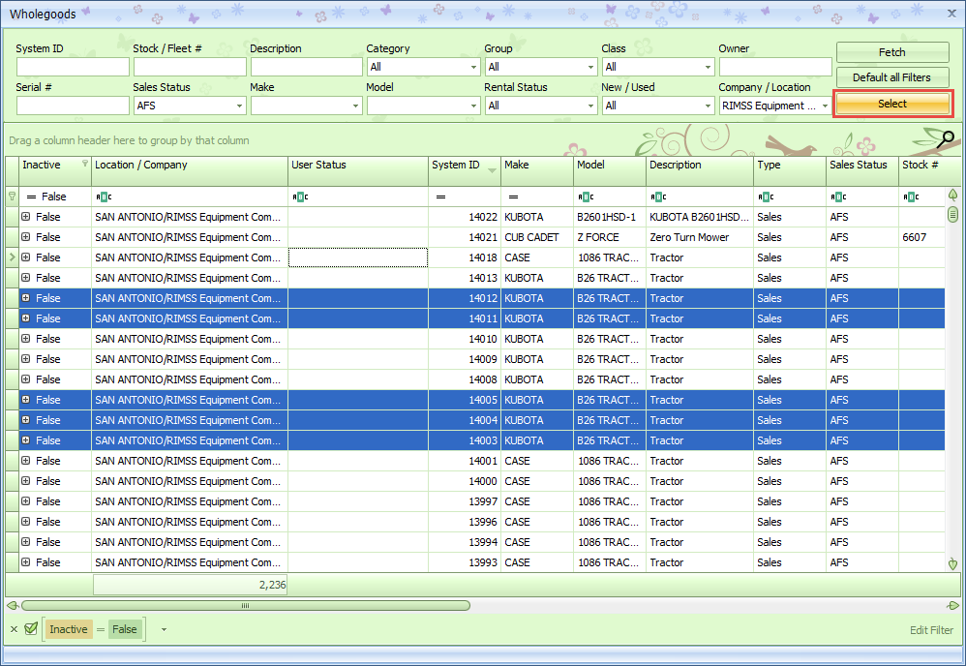Screen dimensions: 966x666
Task: Open the recent filters dropdown arrow
Action: 164,629
